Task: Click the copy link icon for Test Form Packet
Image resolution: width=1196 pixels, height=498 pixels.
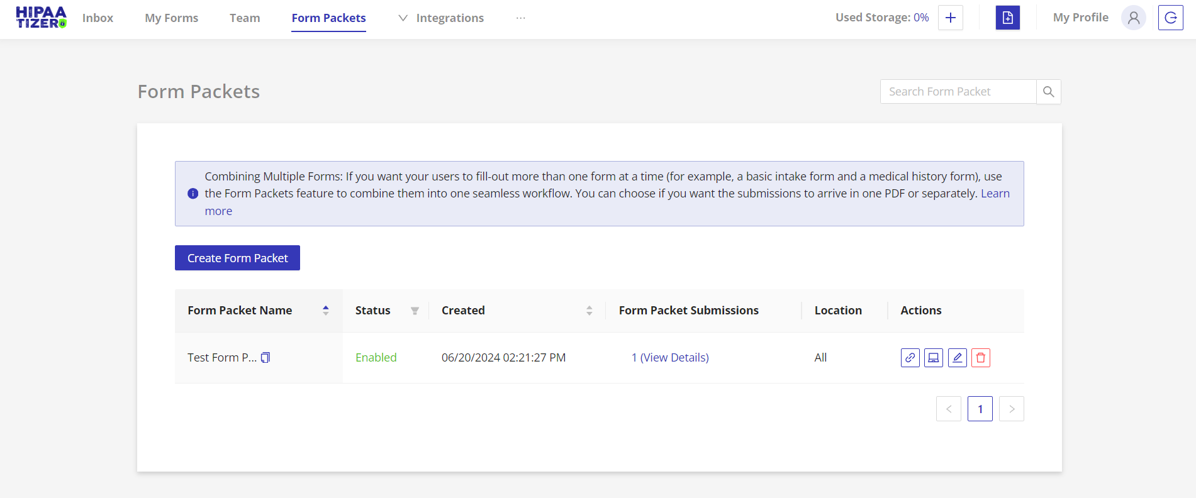Action: tap(910, 358)
